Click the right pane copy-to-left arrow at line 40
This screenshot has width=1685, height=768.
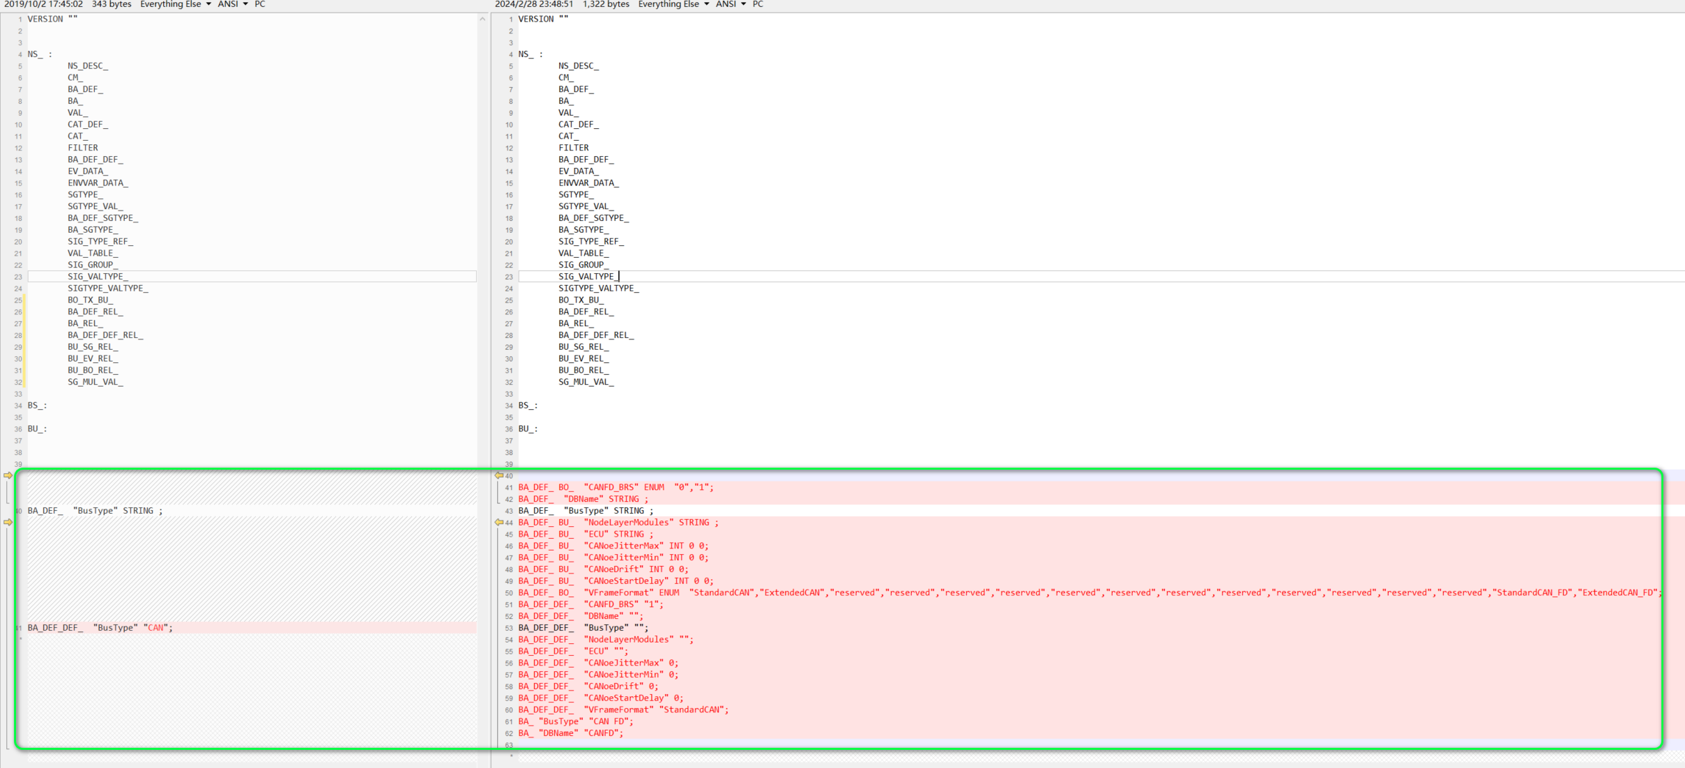tap(499, 475)
